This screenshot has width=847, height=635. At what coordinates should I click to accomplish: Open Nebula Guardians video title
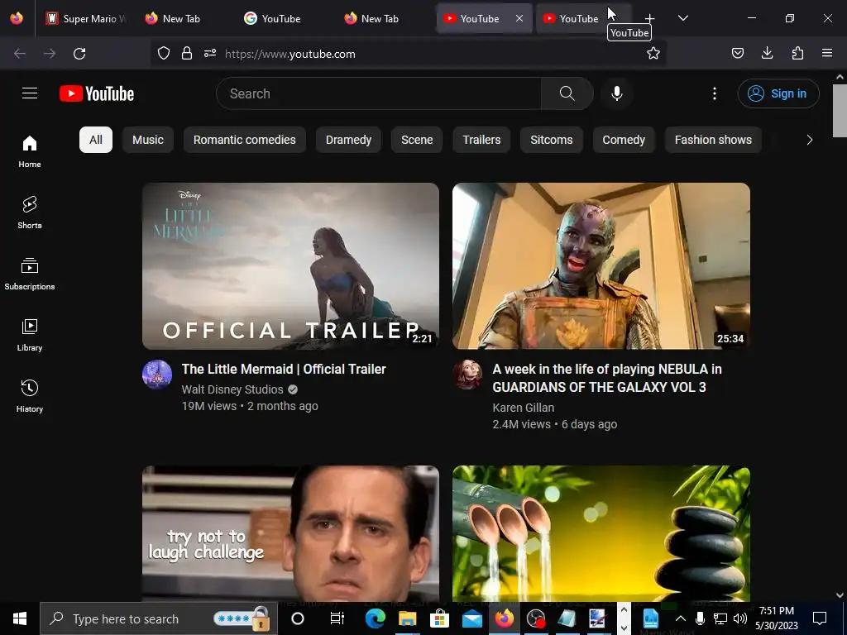click(x=606, y=378)
